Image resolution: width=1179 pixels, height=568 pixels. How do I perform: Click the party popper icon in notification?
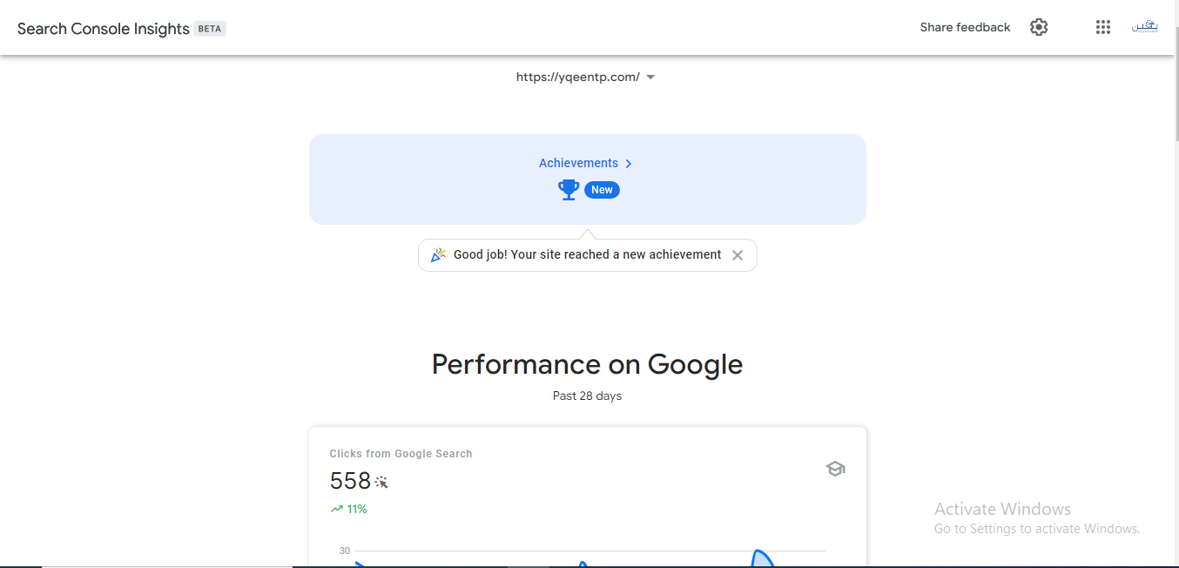pyautogui.click(x=439, y=254)
